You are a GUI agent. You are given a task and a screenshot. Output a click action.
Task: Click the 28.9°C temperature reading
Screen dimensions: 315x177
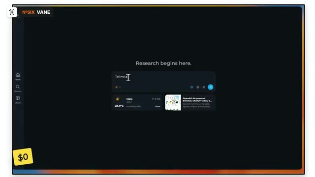pyautogui.click(x=119, y=106)
